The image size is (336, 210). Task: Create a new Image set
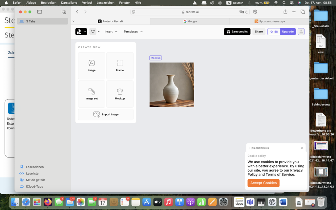coord(92,94)
